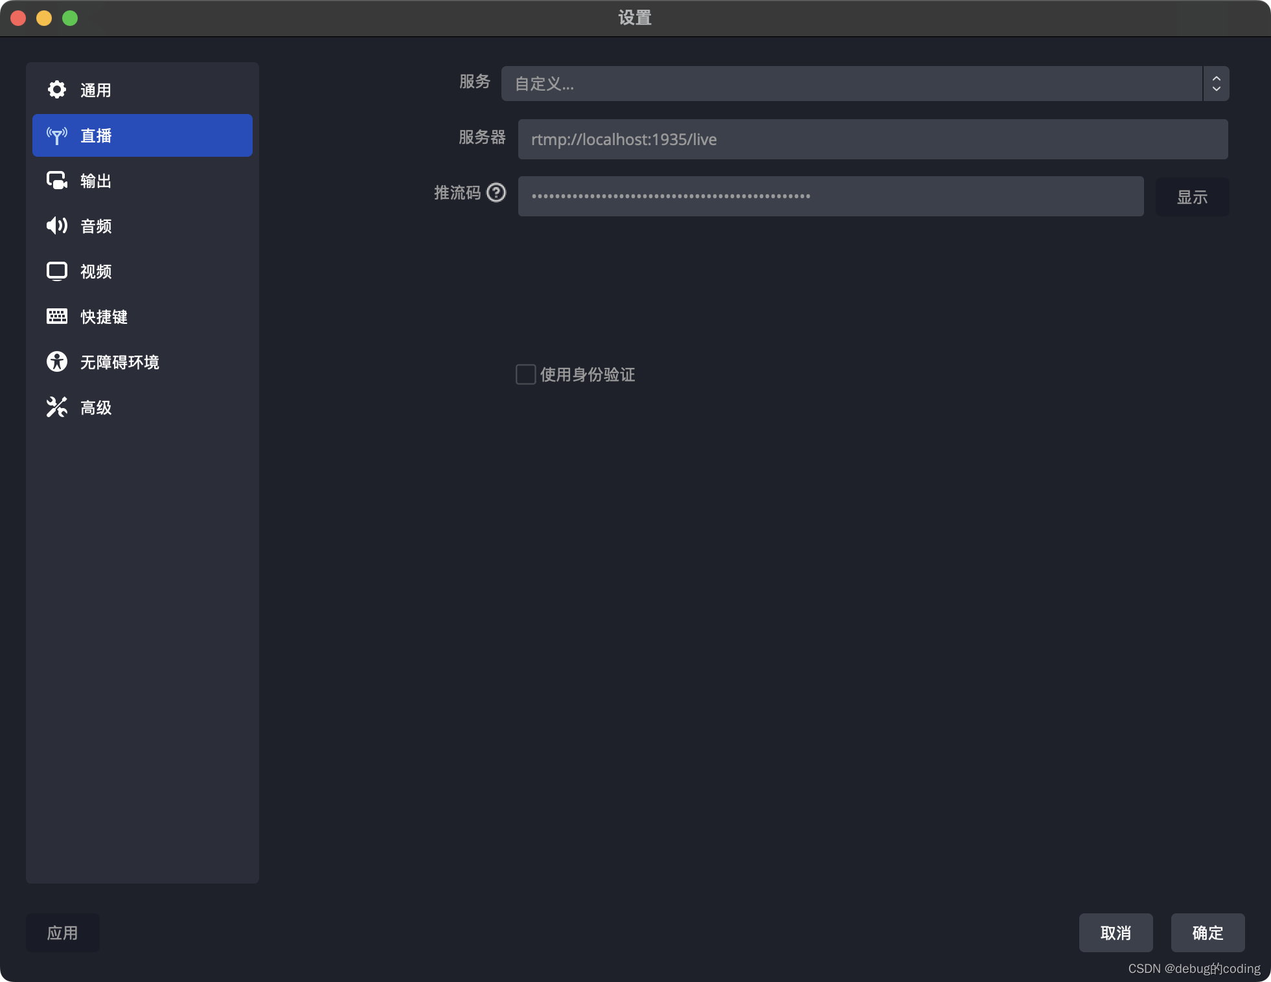This screenshot has width=1271, height=982.
Task: Open the 服务 dropdown showing 自定义...
Action: click(x=851, y=84)
